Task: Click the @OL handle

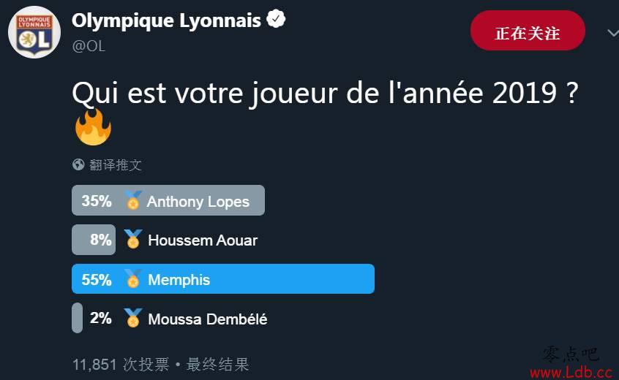Action: click(89, 46)
